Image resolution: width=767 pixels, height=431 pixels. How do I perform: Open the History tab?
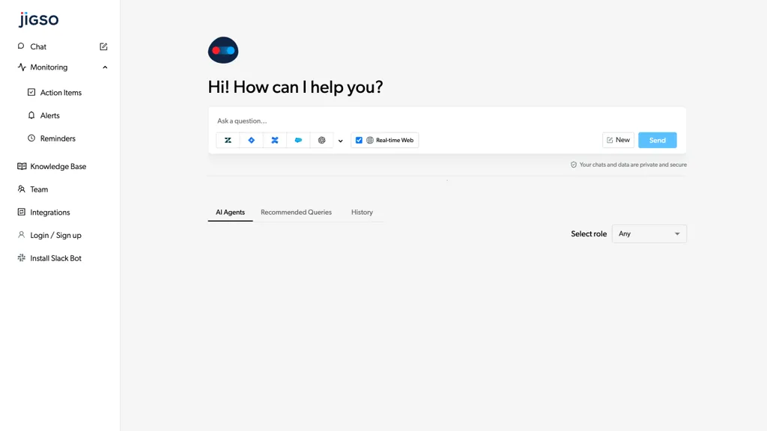pyautogui.click(x=362, y=213)
